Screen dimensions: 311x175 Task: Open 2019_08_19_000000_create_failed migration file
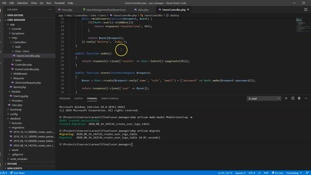tap(34, 141)
